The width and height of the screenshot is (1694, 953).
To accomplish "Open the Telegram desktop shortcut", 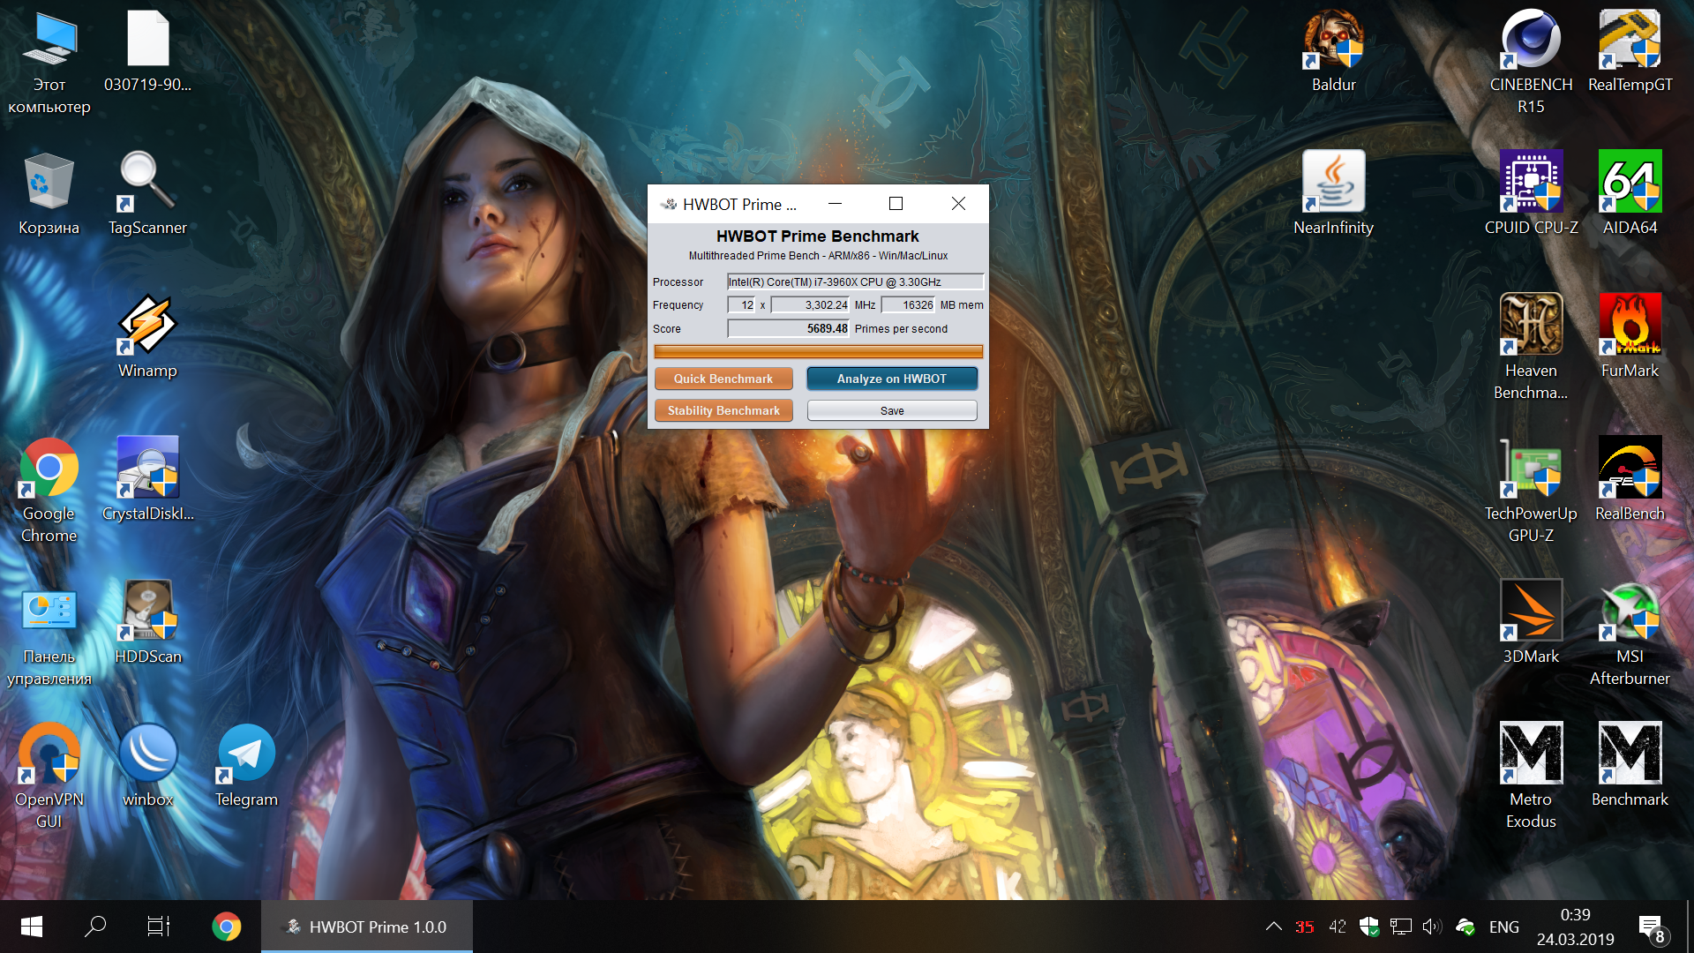I will coord(246,766).
